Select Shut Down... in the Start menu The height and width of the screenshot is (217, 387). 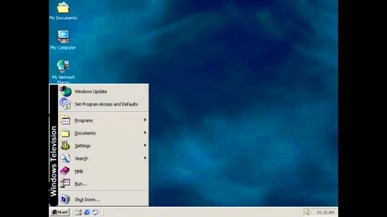103,200
